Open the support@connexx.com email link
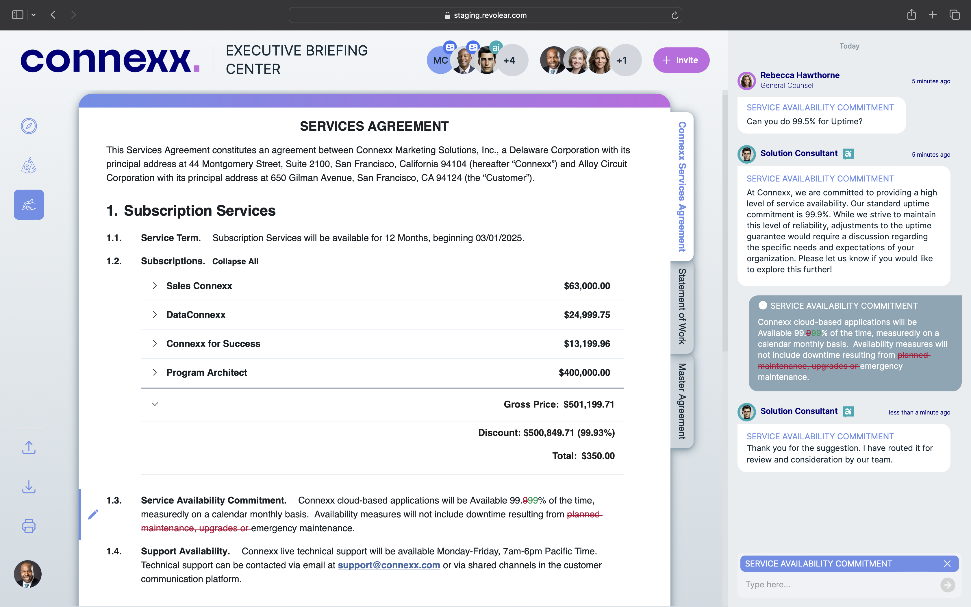This screenshot has height=607, width=971. pos(388,565)
